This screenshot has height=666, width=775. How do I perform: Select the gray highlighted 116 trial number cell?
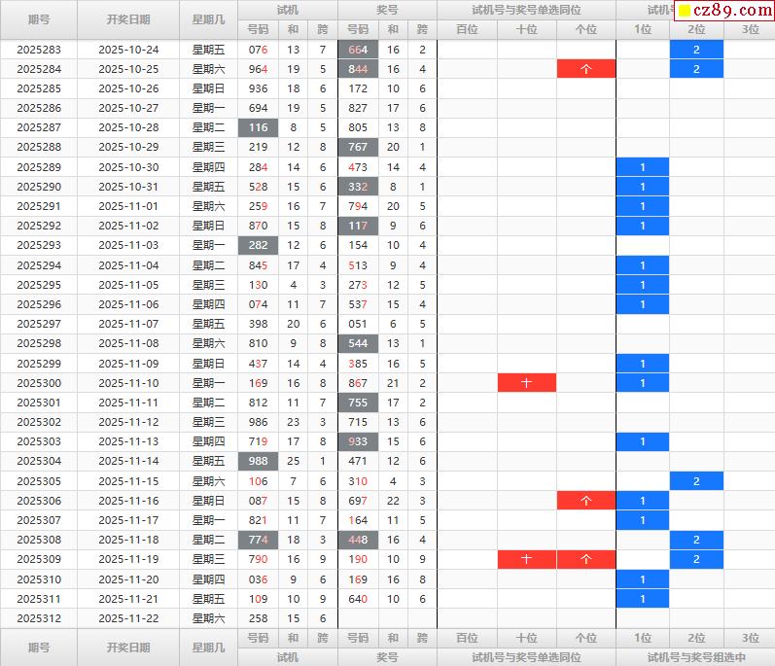[x=258, y=127]
